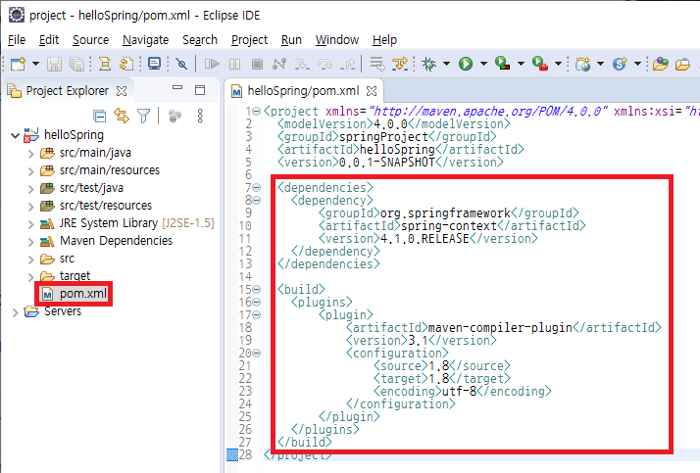Screen dimensions: 700x473
Task: Open the Debug dropdown arrow
Action: click(446, 64)
